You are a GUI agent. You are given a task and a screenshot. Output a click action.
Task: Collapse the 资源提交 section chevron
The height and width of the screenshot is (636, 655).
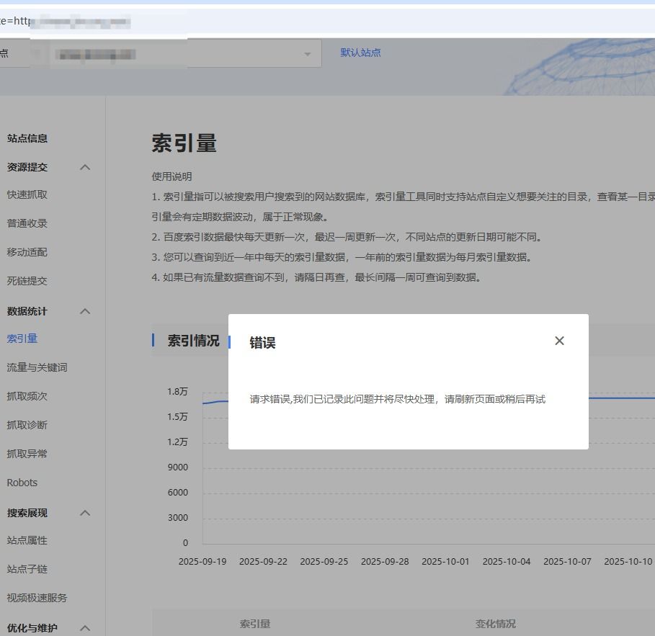click(x=85, y=167)
